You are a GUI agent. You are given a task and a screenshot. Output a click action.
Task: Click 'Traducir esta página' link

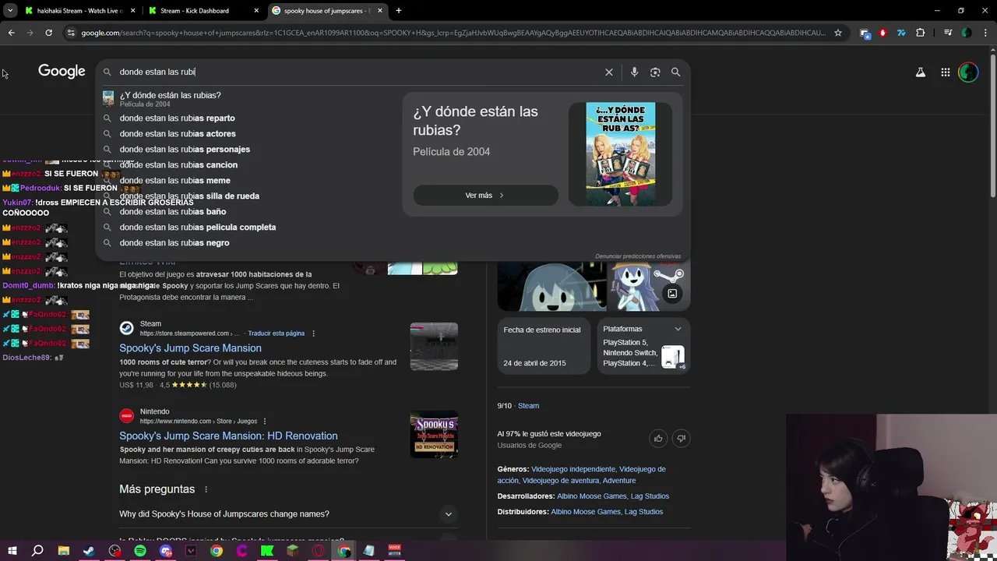click(276, 333)
